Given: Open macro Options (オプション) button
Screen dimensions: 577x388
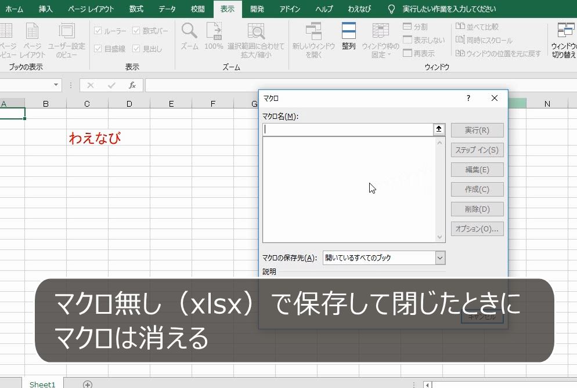Looking at the screenshot, I should [477, 229].
